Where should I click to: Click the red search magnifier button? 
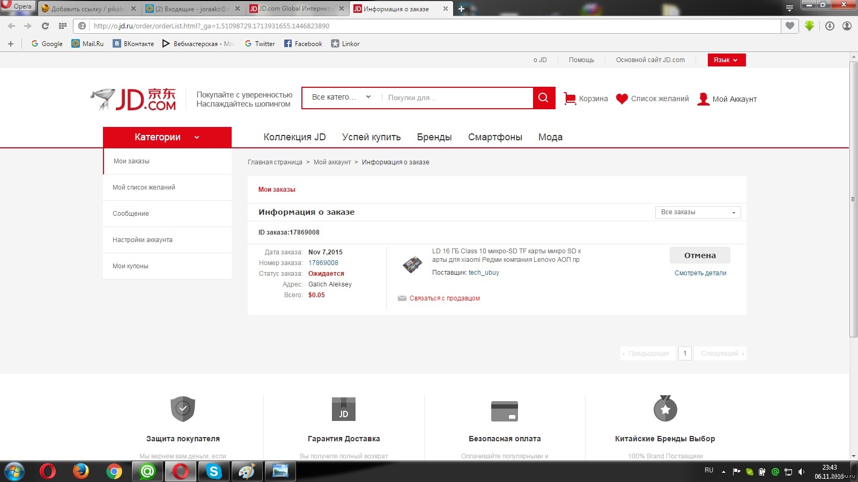point(543,97)
